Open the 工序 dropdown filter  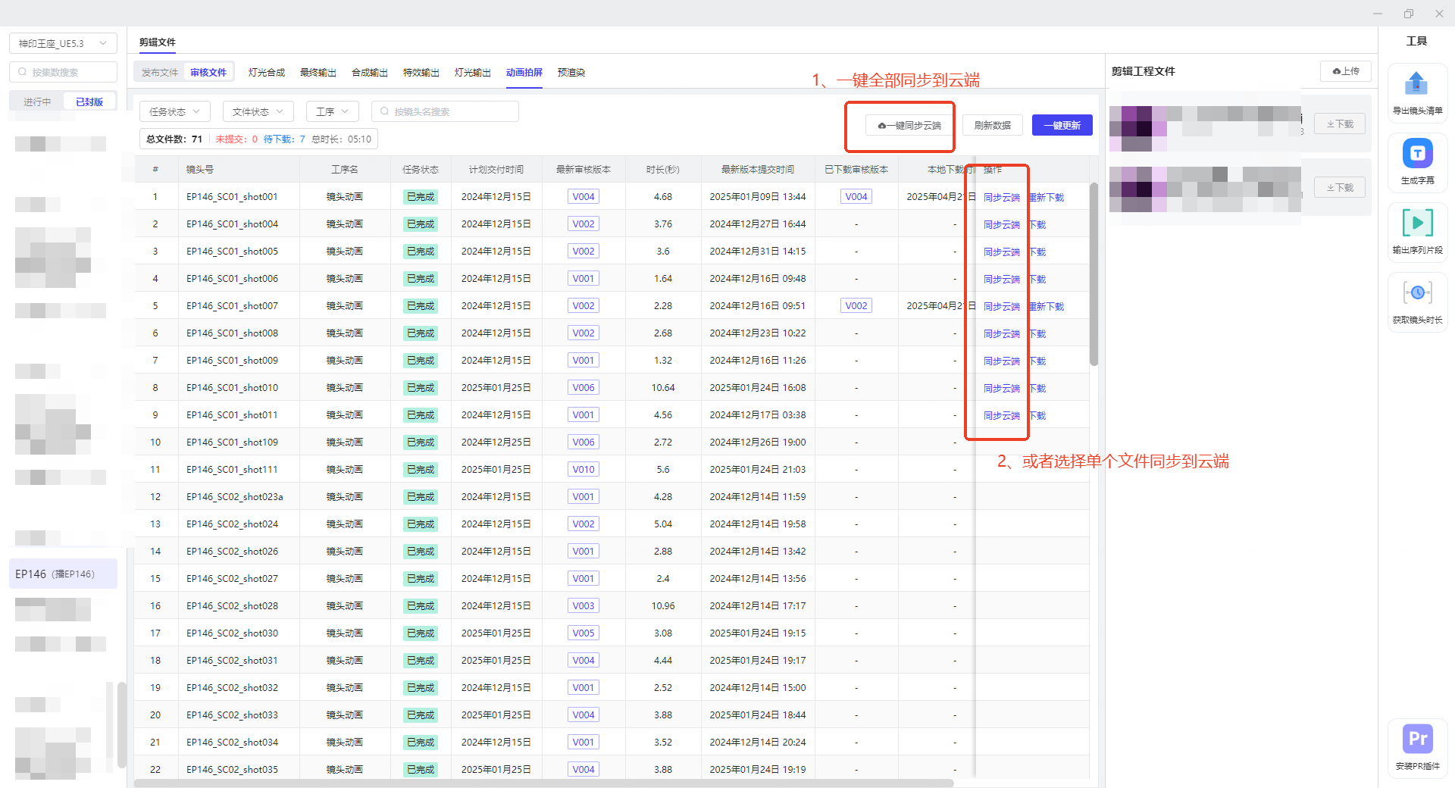[x=333, y=111]
